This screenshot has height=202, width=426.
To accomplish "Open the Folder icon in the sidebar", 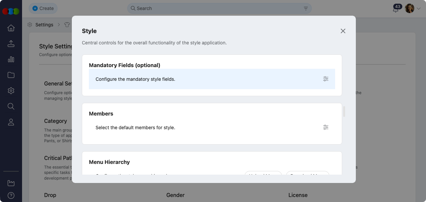I will point(11,75).
